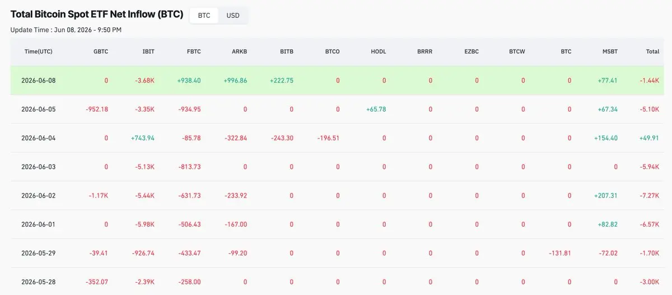Switch to the USD unit tab
672x295 pixels.
coord(233,16)
